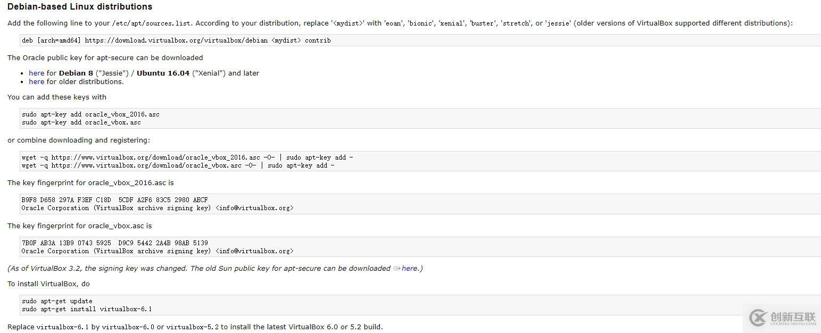The image size is (821, 333).
Task: Click the Oracle Corporation signing key email text
Action: tap(157, 207)
